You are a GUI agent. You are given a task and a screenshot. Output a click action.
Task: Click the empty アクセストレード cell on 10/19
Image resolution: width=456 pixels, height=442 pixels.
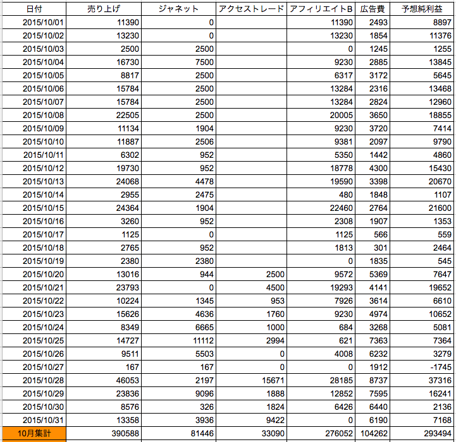click(x=251, y=261)
